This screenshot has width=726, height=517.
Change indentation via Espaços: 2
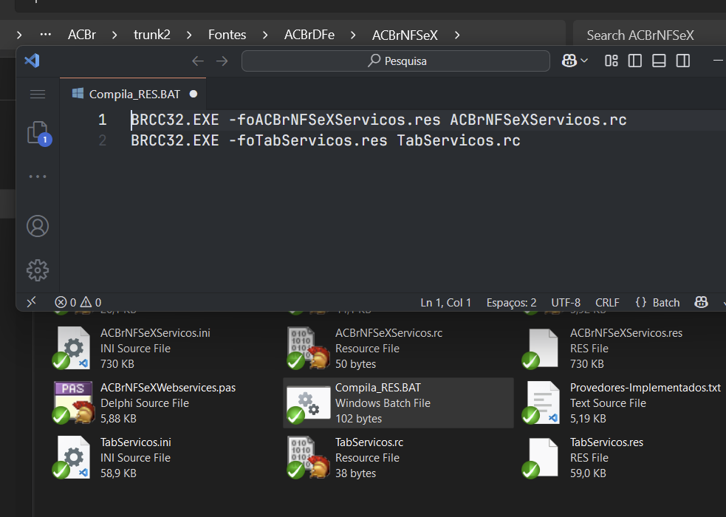click(x=511, y=303)
